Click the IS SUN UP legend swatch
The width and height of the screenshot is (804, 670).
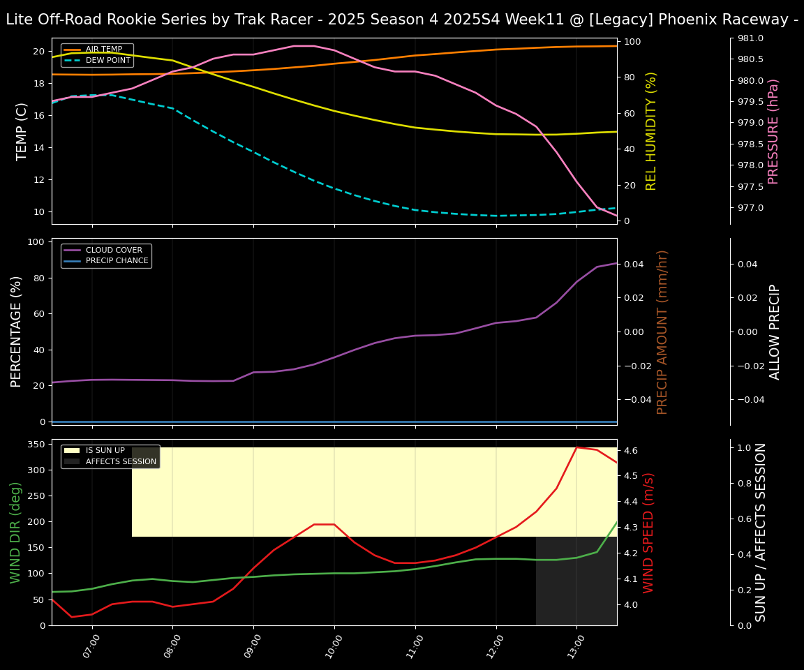(x=72, y=451)
